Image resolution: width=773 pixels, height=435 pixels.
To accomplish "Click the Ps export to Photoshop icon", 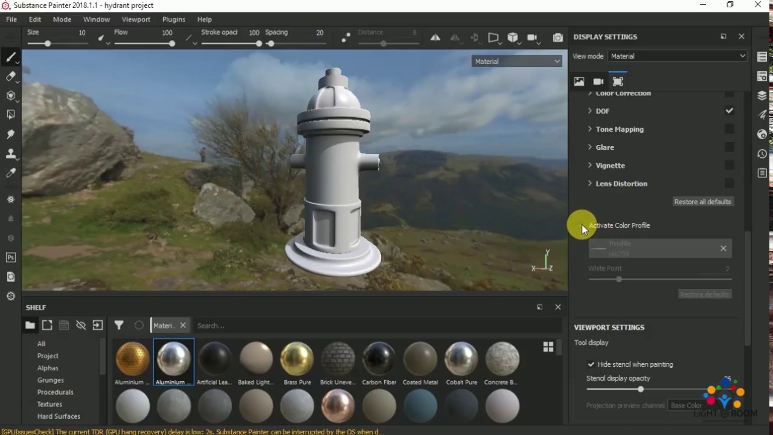I will (x=10, y=257).
